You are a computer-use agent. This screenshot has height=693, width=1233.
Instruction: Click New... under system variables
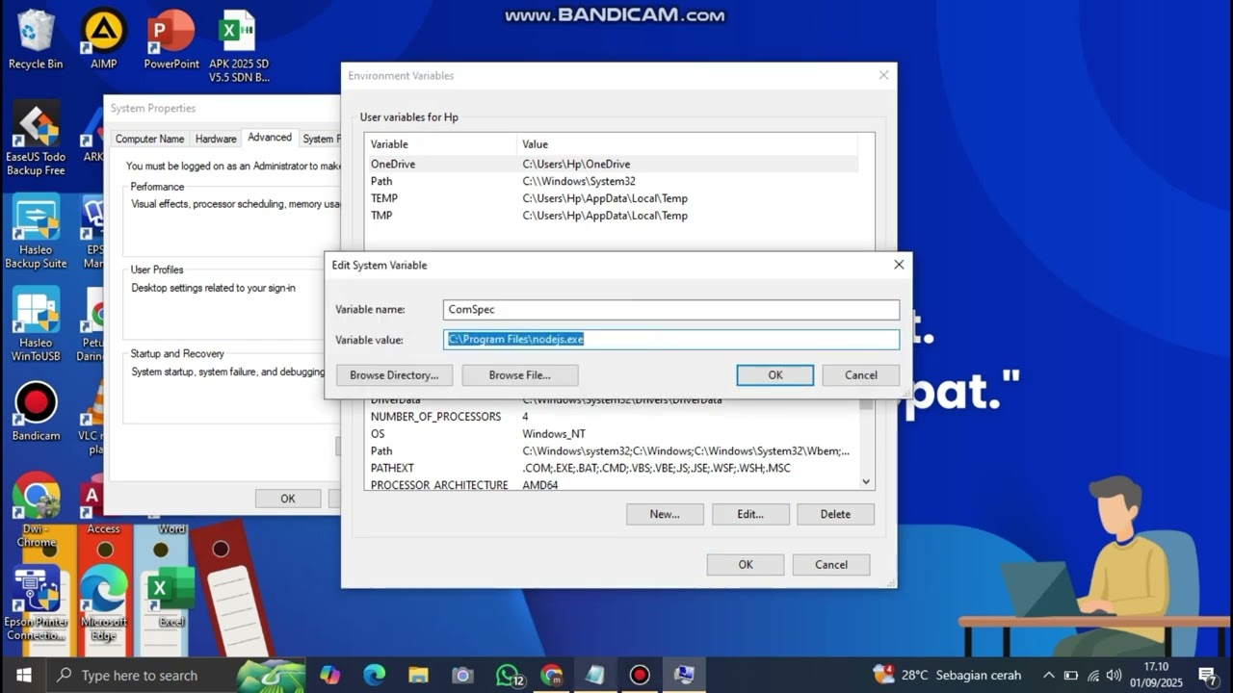click(x=665, y=514)
